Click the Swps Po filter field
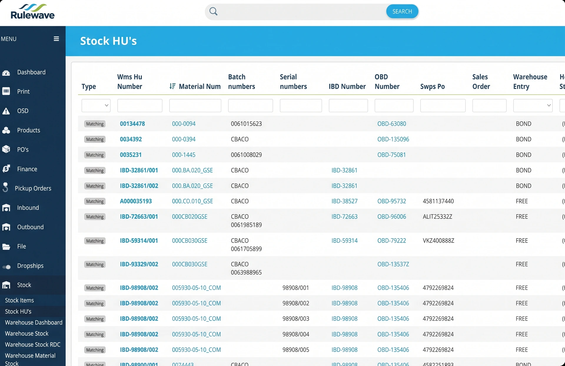The height and width of the screenshot is (366, 565). pyautogui.click(x=443, y=105)
